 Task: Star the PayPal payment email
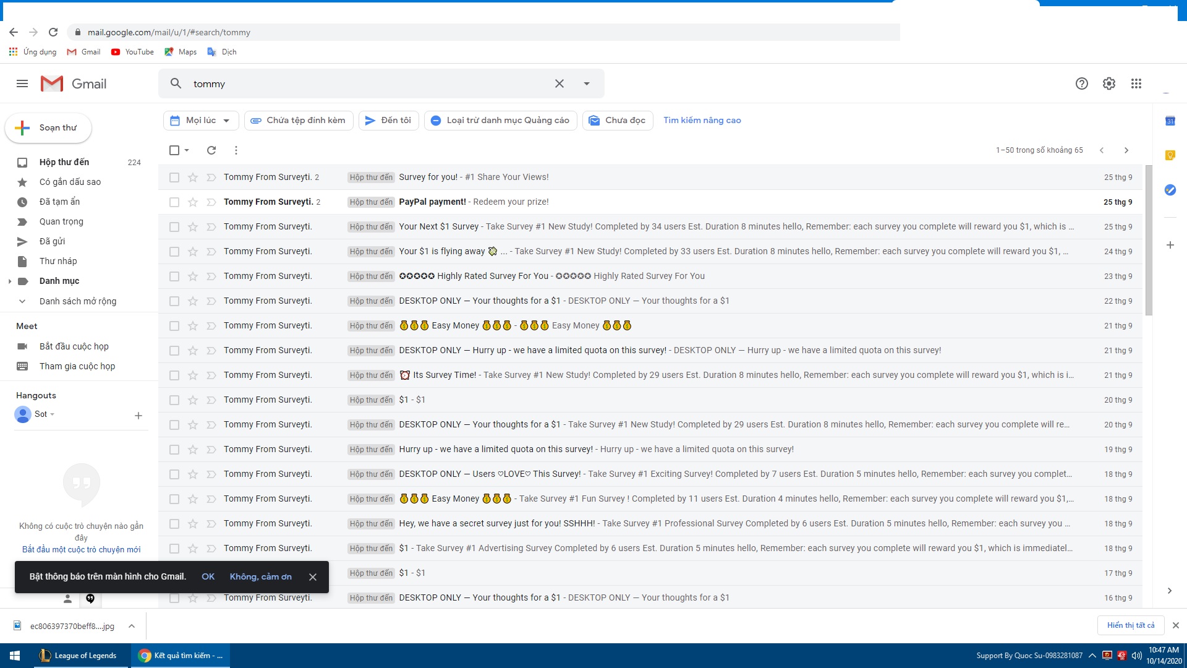point(193,202)
